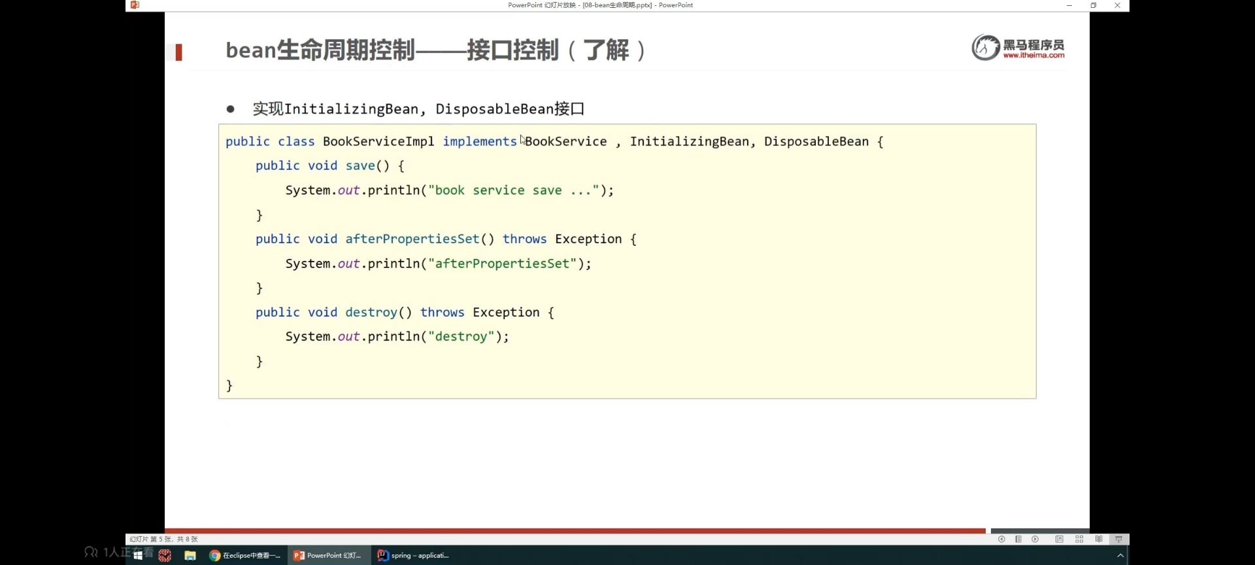Click afterPropertiesSet() method declaration

coord(446,239)
